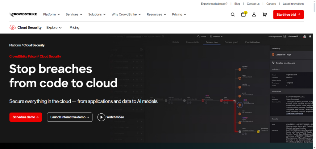Expand the Resources menu
The image size is (316, 149).
[156, 14]
